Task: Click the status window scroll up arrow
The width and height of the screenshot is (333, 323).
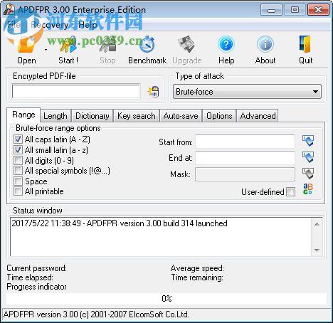Action: click(317, 224)
